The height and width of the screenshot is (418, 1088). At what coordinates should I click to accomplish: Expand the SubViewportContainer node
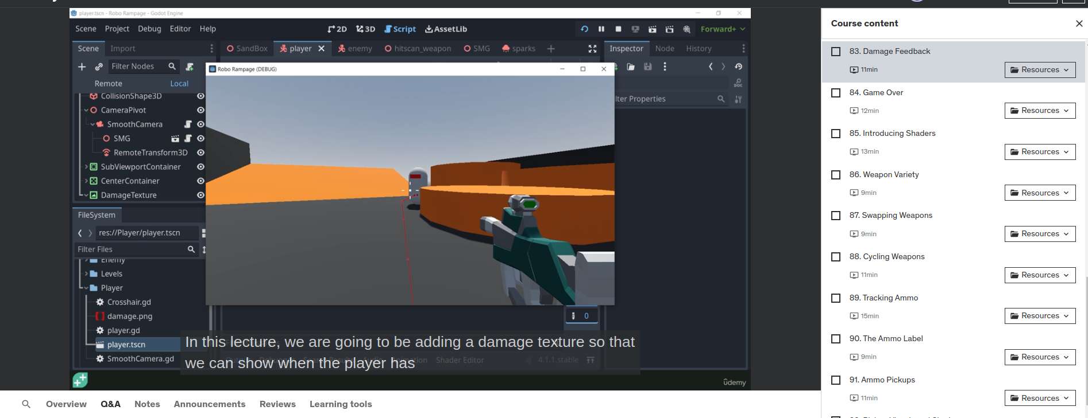pyautogui.click(x=86, y=167)
